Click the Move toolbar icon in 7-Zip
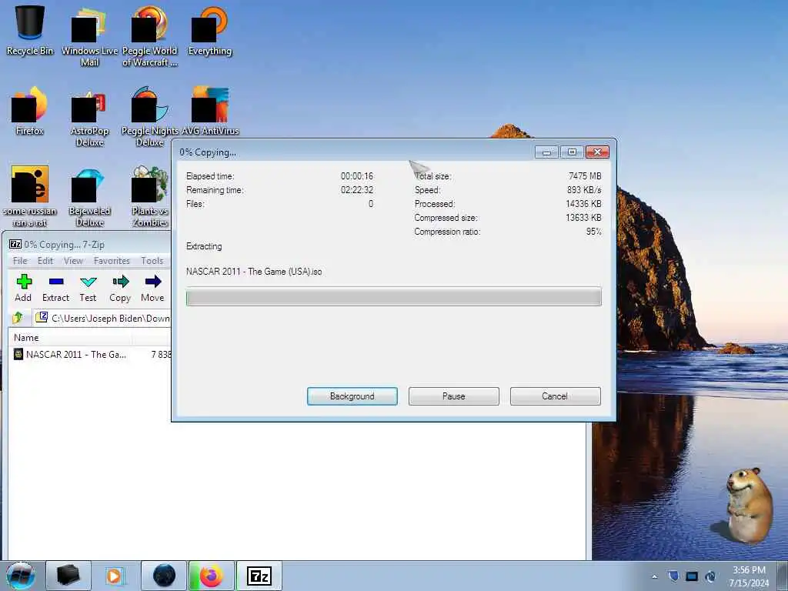The image size is (788, 591). coord(152,288)
